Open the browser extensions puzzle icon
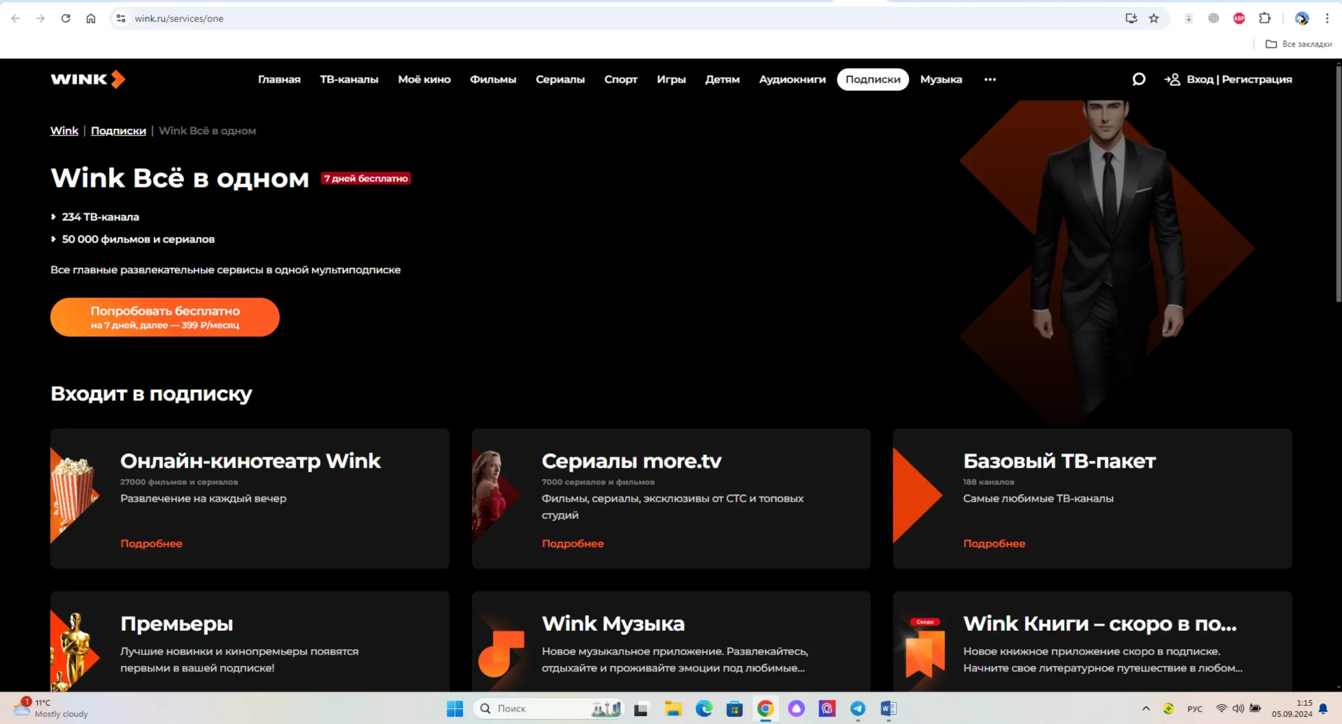1342x724 pixels. 1264,18
